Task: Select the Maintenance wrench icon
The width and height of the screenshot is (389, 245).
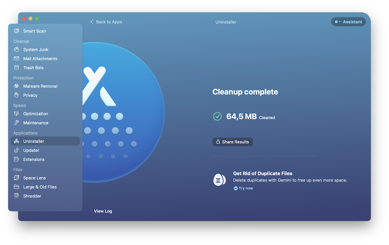Action: 17,123
